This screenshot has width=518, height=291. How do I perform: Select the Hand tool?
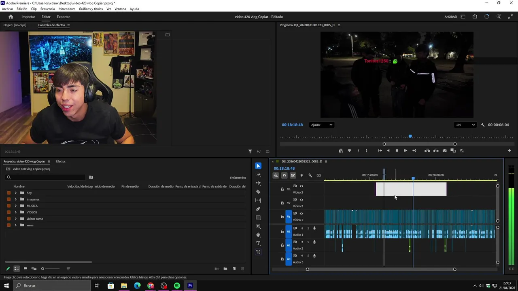pyautogui.click(x=258, y=235)
